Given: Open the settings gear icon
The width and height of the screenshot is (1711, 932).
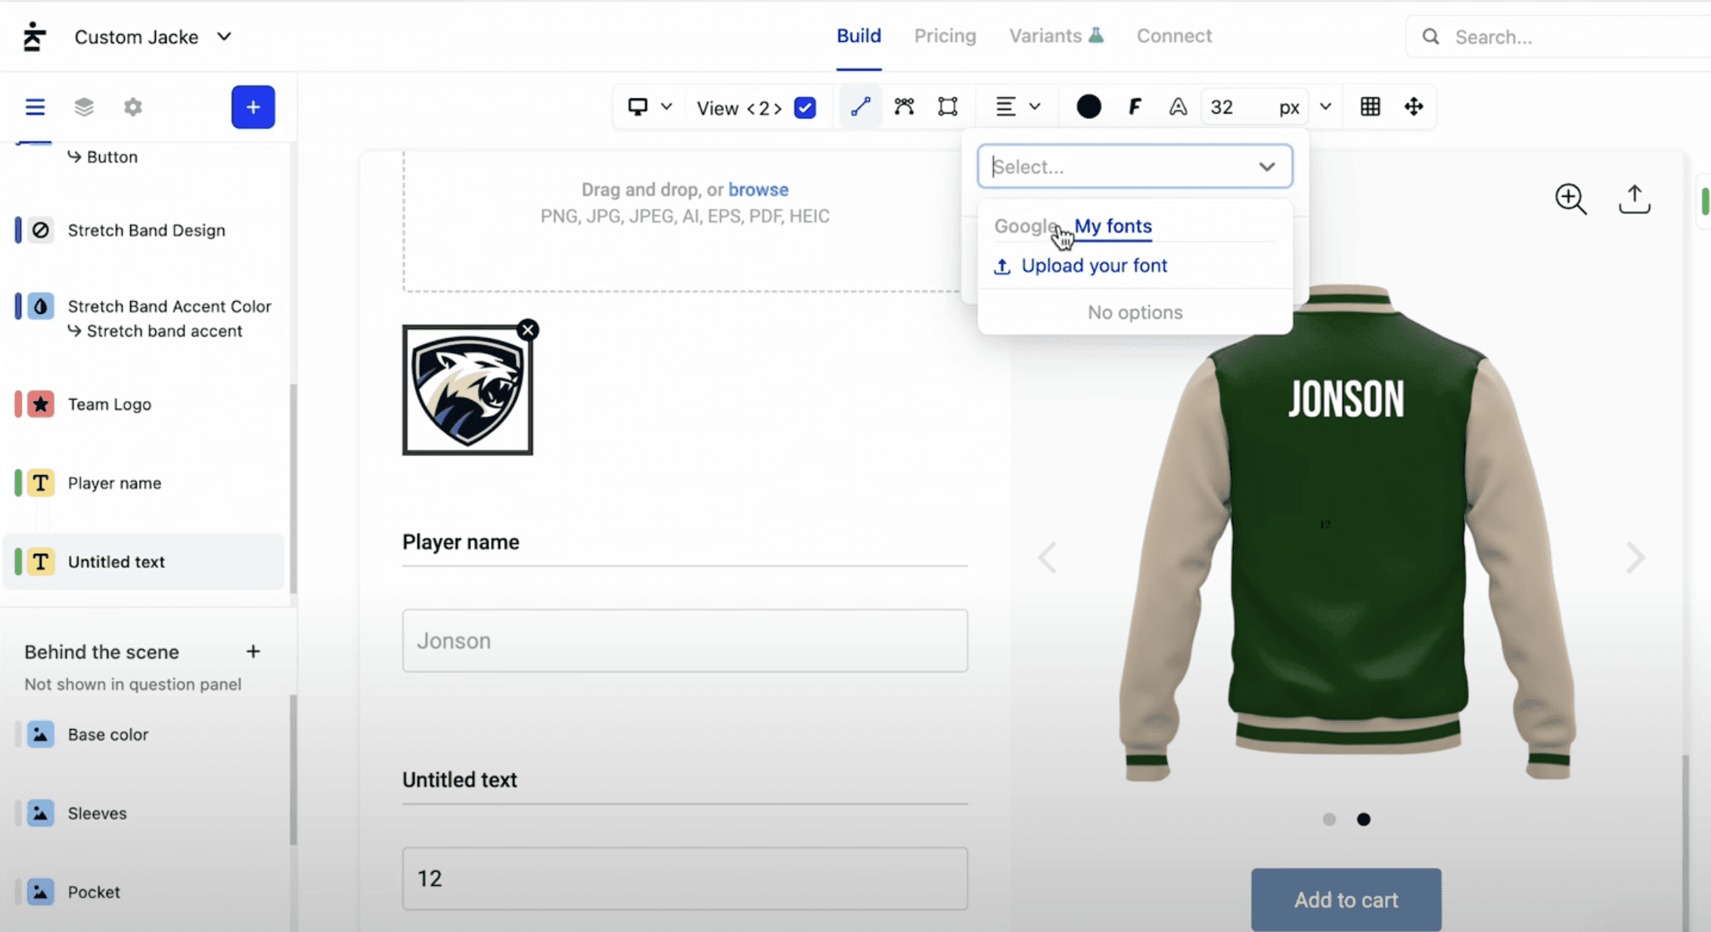Looking at the screenshot, I should (x=133, y=107).
